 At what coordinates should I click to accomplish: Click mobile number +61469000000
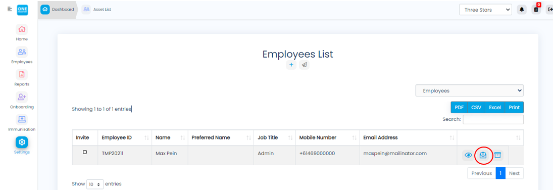coord(317,154)
